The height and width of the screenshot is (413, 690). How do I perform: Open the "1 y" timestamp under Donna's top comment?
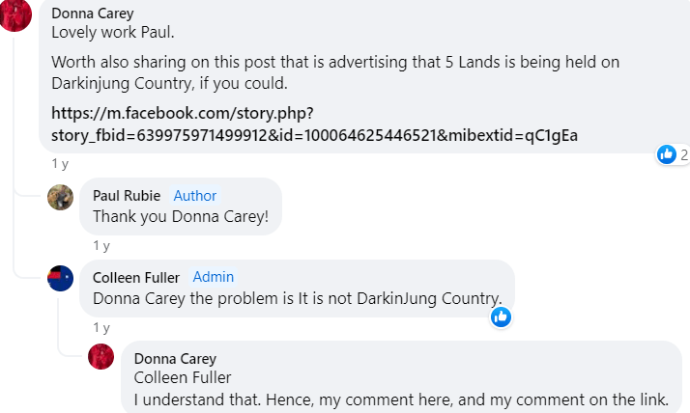(60, 163)
